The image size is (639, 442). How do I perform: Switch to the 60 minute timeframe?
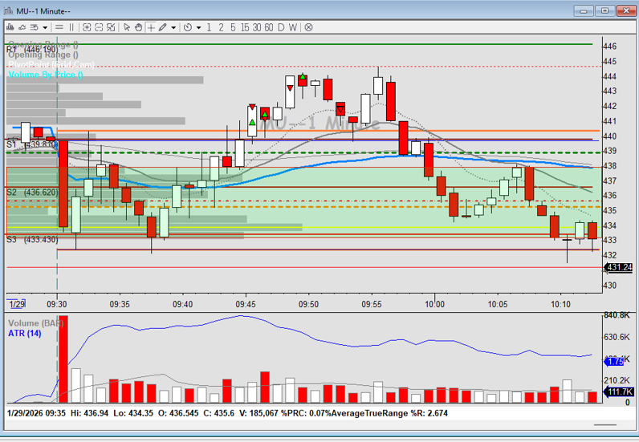tap(269, 27)
